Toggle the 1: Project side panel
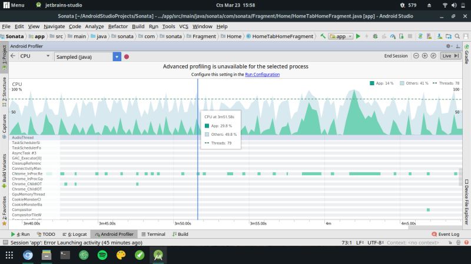The height and width of the screenshot is (264, 471). point(4,58)
